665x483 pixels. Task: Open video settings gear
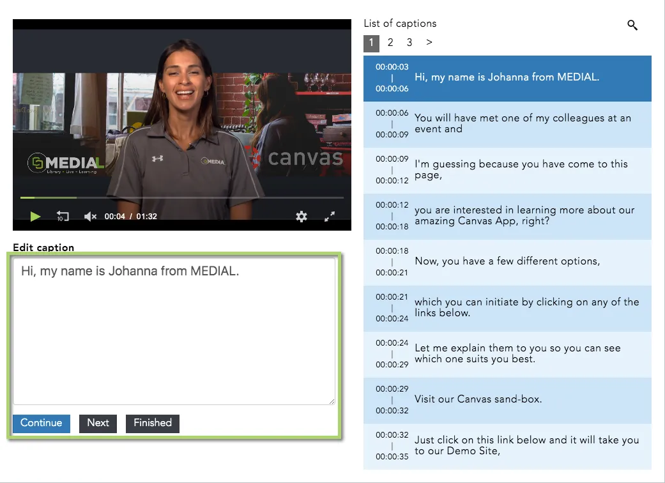[302, 217]
